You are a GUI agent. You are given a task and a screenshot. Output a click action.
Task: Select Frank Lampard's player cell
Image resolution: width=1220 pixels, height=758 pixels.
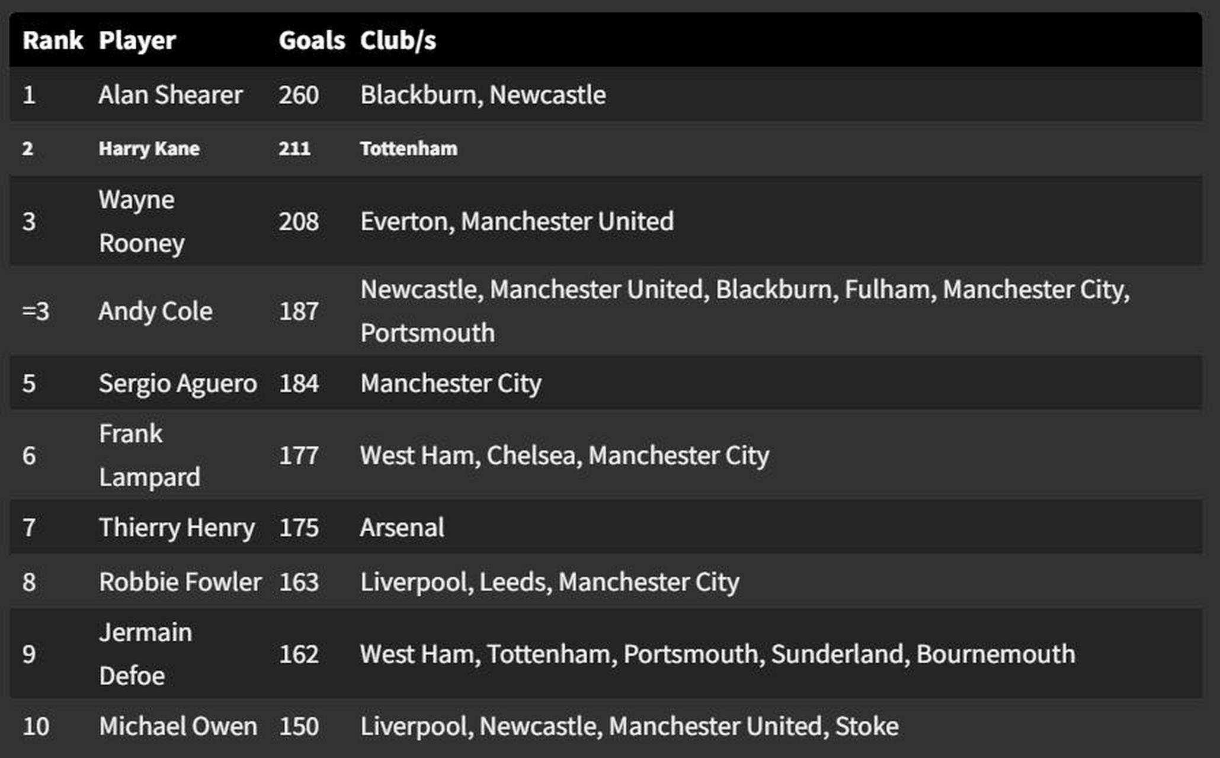(x=149, y=455)
